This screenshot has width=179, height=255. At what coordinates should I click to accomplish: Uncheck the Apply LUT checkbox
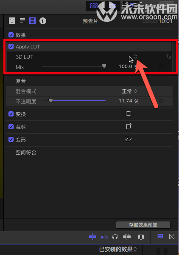coord(11,46)
